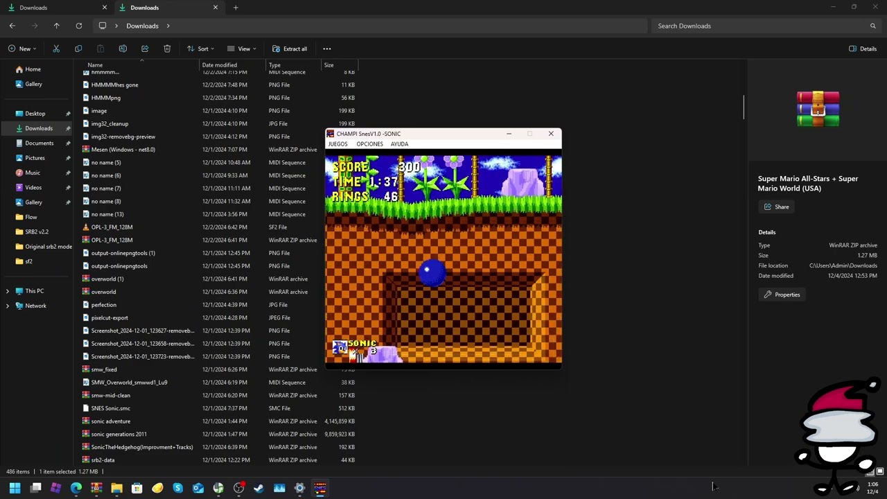The height and width of the screenshot is (499, 887).
Task: Click the Copy icon in Explorer toolbar
Action: (78, 49)
